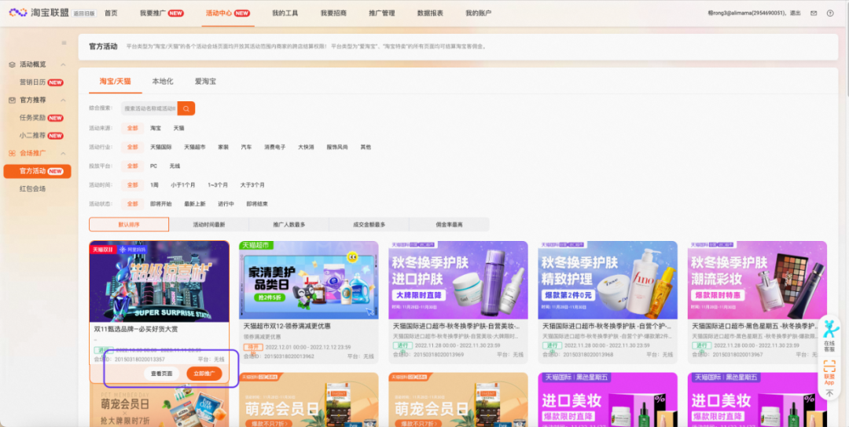The image size is (849, 427).
Task: Open the help question-mark icon
Action: tap(830, 13)
